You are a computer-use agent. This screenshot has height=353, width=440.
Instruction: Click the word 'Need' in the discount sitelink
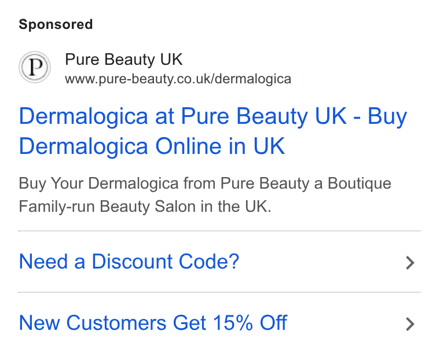[43, 262]
